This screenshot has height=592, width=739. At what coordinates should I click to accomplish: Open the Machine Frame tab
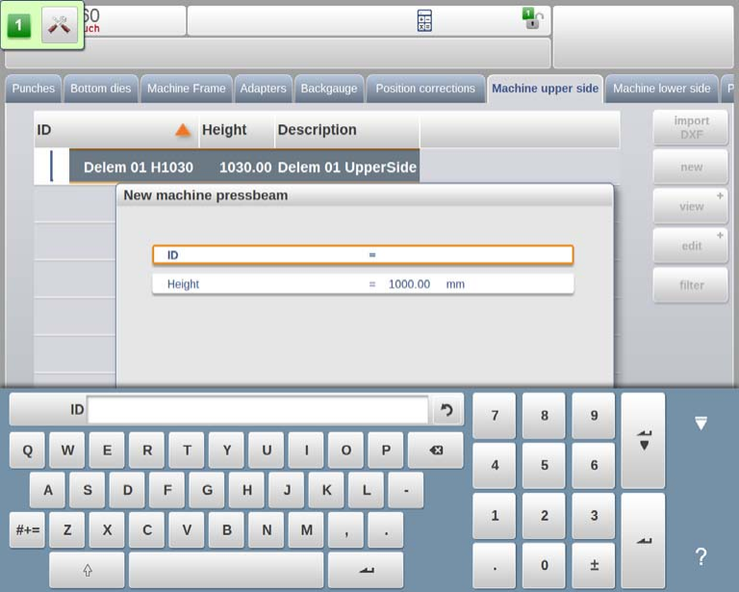(186, 89)
